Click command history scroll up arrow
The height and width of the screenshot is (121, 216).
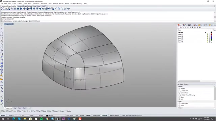(x=215, y=12)
